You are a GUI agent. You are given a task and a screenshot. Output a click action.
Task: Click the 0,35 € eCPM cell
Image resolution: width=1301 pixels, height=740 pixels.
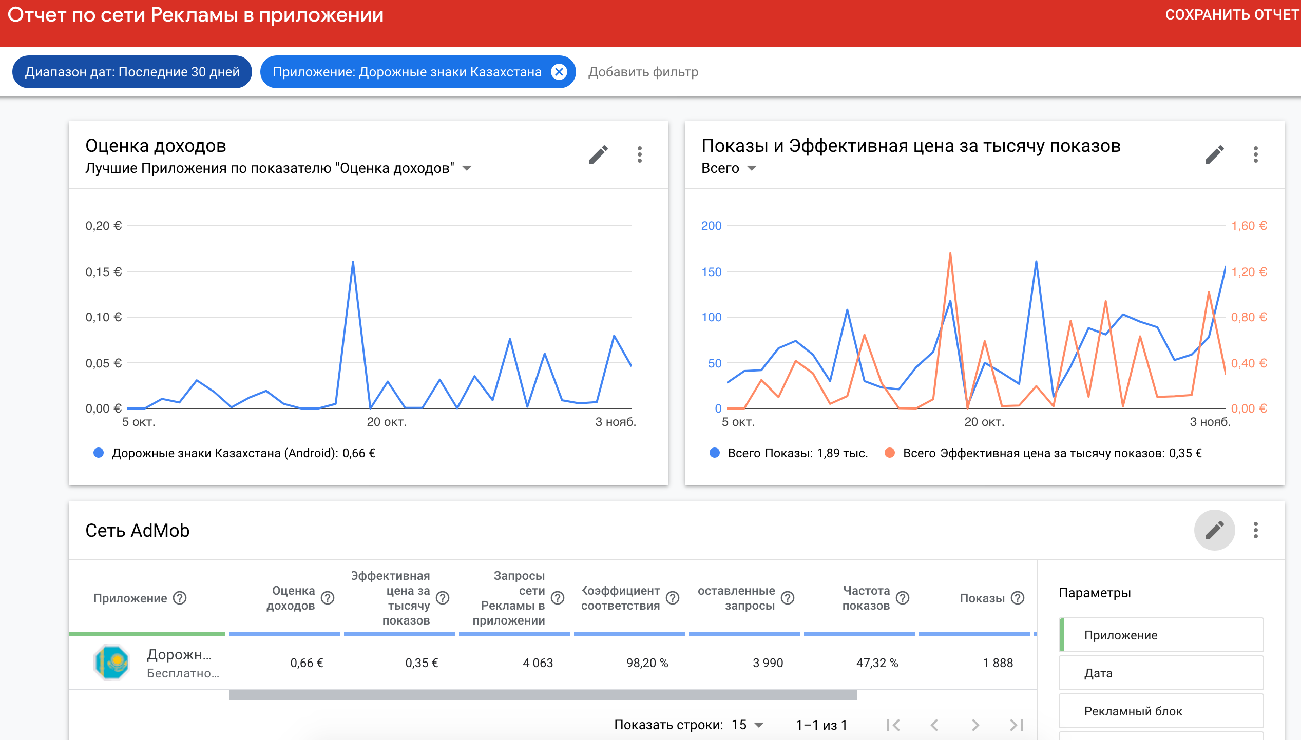422,663
